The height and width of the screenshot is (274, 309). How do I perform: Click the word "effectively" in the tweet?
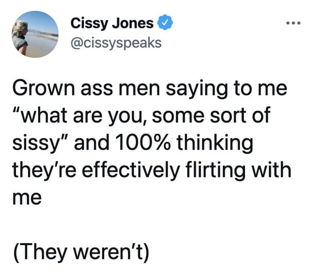pyautogui.click(x=131, y=170)
